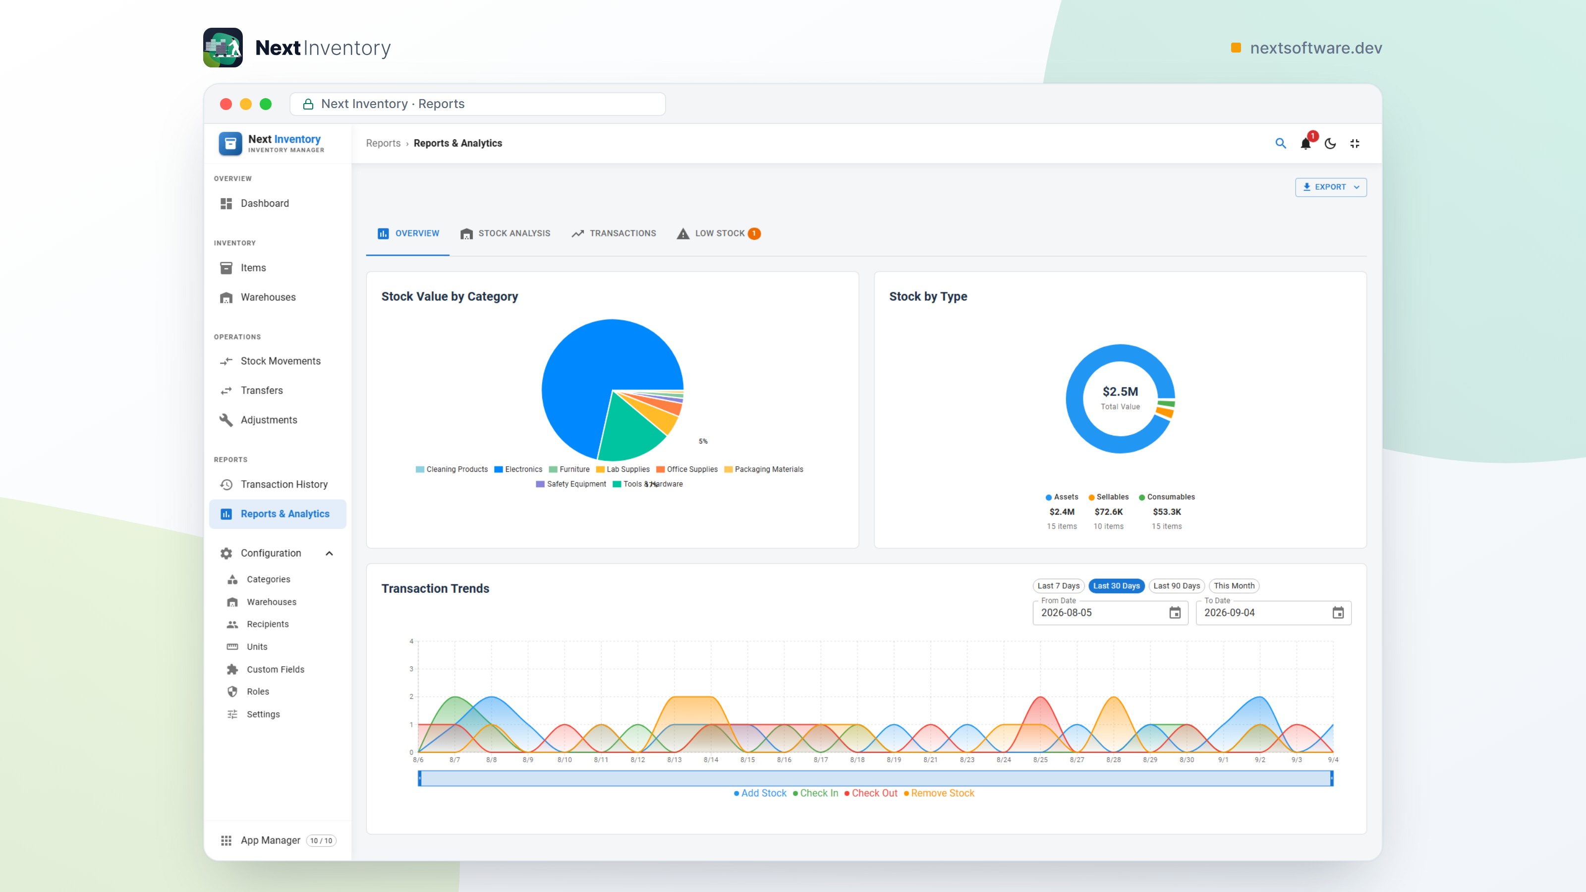This screenshot has height=892, width=1586.
Task: Switch to the Stock Analysis tab
Action: [x=505, y=233]
